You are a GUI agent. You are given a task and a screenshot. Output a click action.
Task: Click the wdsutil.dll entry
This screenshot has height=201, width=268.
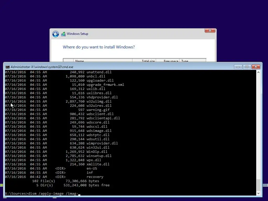coord(98,139)
